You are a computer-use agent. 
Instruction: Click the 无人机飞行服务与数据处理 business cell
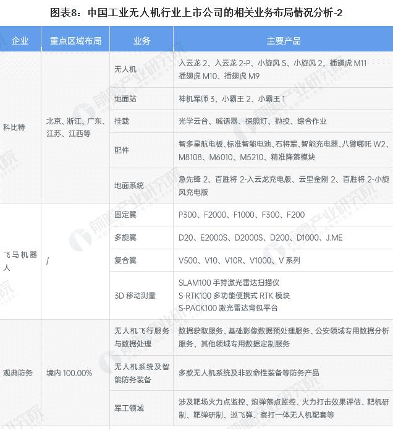142,337
